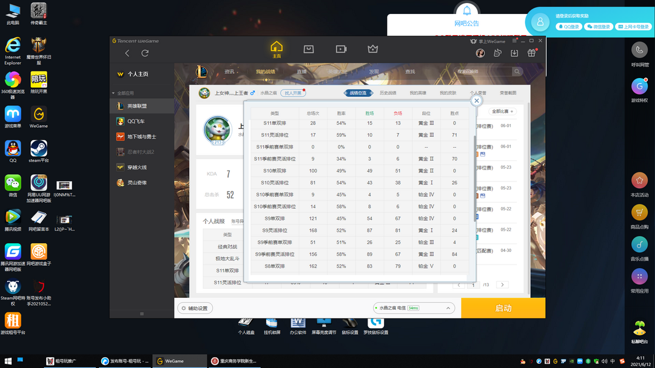Click the S10单双排 row label
Viewport: 655px width, 368px height.
point(275,171)
